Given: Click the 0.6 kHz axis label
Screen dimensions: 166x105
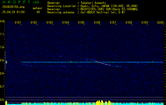Looking at the screenshot, I should click(x=2, y=100).
